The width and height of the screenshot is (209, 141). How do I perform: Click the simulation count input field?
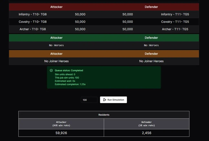coord(89,100)
